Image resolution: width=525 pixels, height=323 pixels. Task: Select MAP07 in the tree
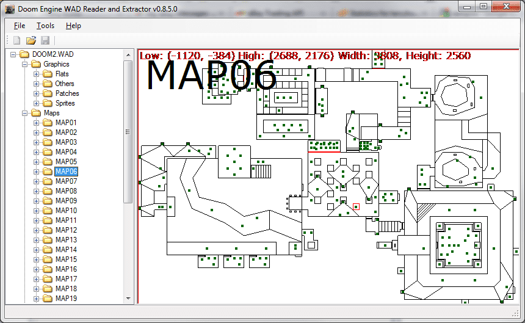pyautogui.click(x=67, y=181)
